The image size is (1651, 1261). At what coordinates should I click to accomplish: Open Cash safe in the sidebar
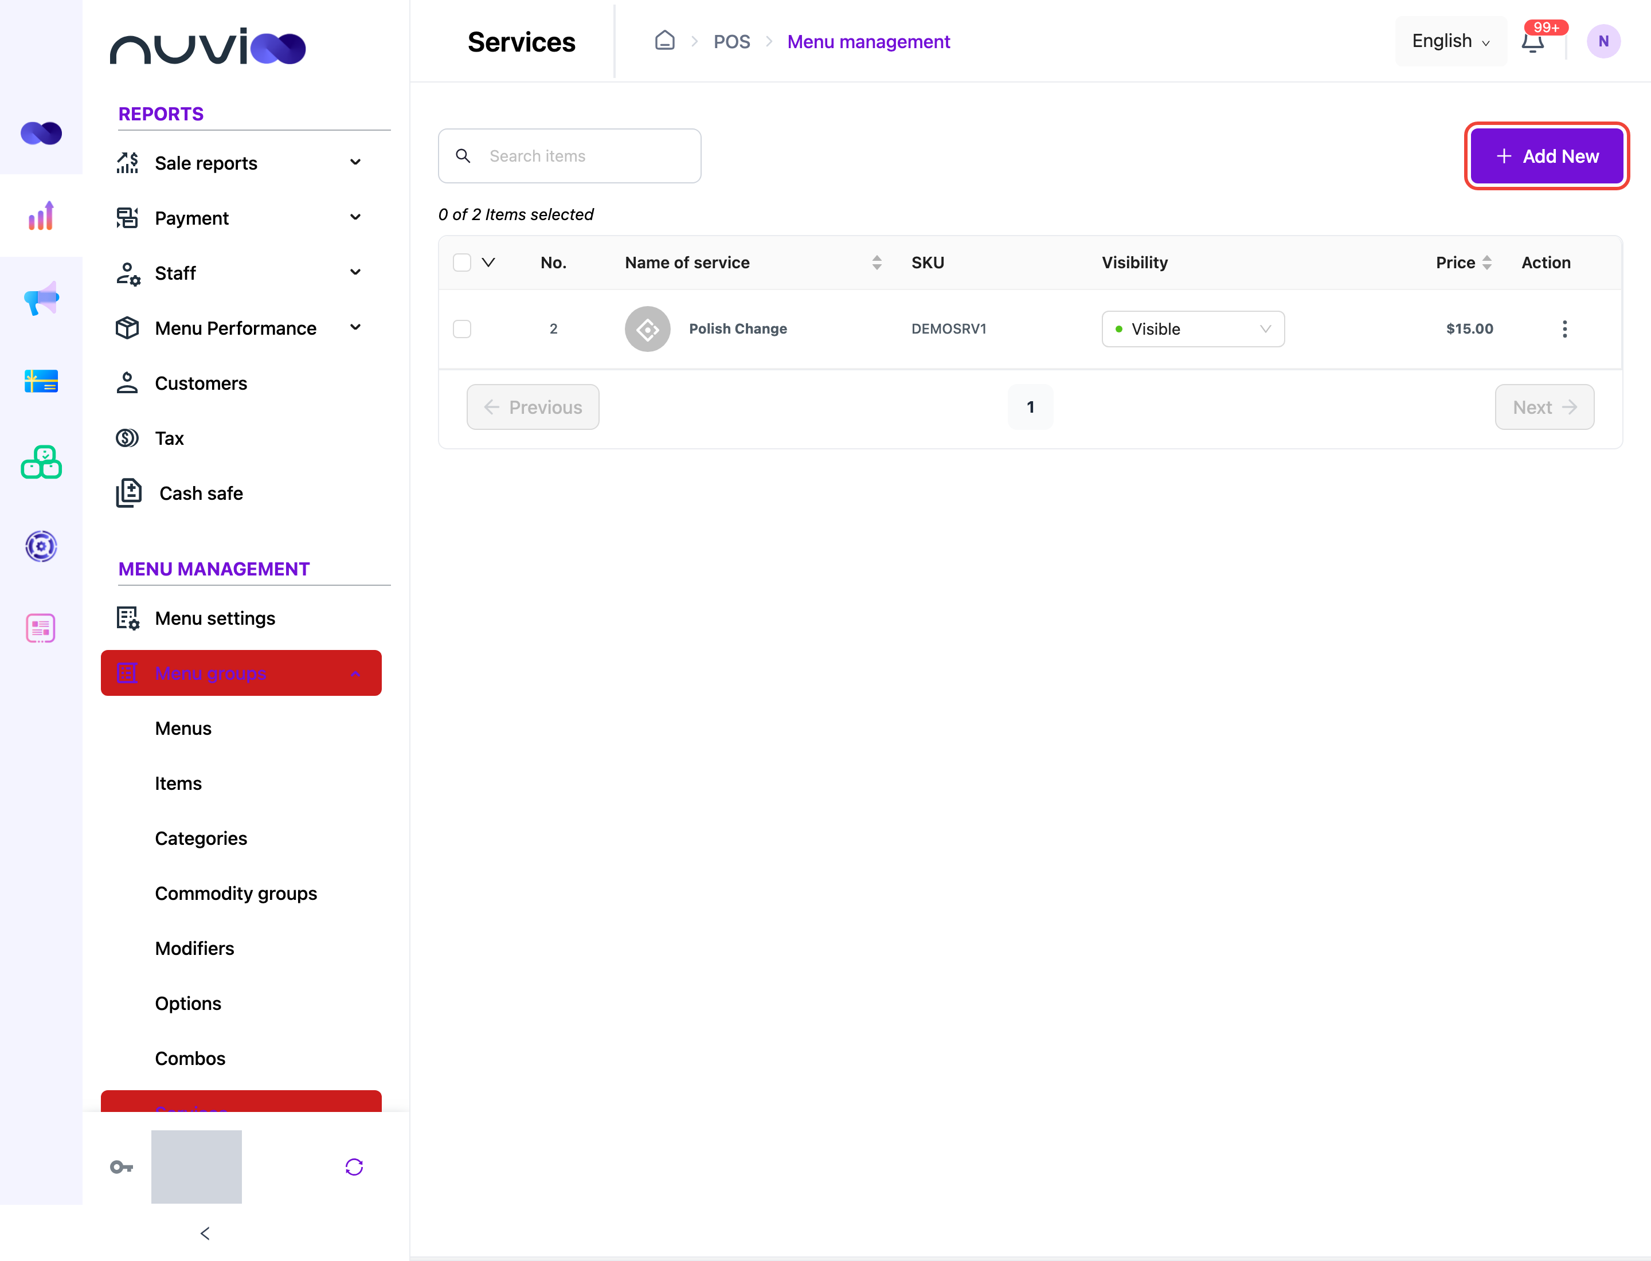pyautogui.click(x=240, y=493)
